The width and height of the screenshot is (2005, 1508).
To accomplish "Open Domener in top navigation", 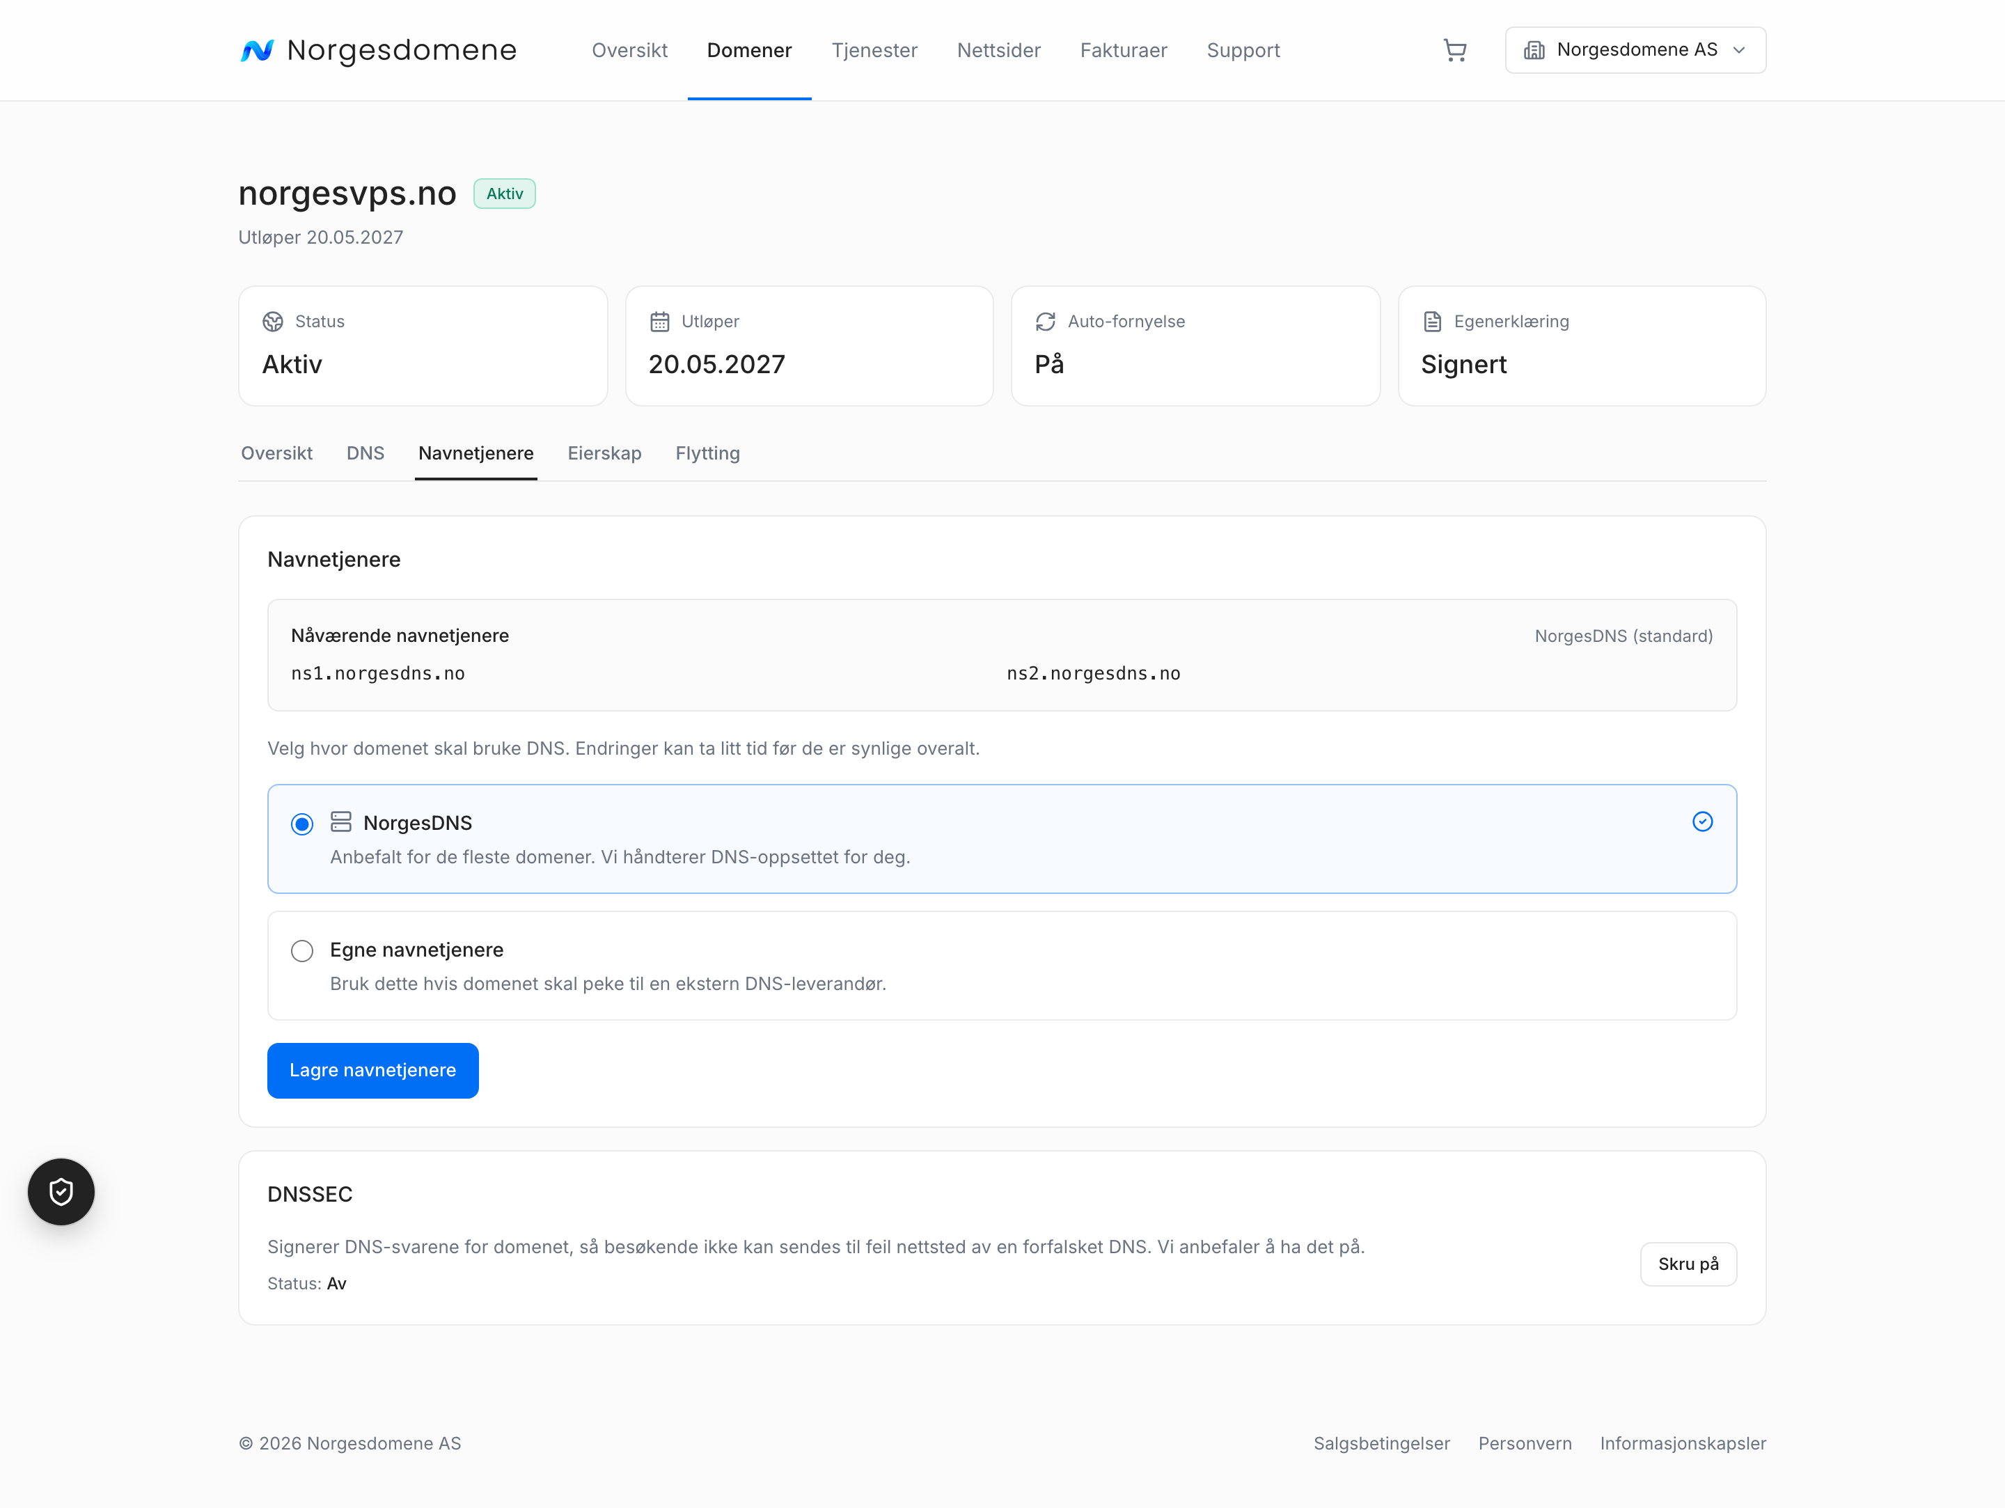I will click(x=748, y=50).
